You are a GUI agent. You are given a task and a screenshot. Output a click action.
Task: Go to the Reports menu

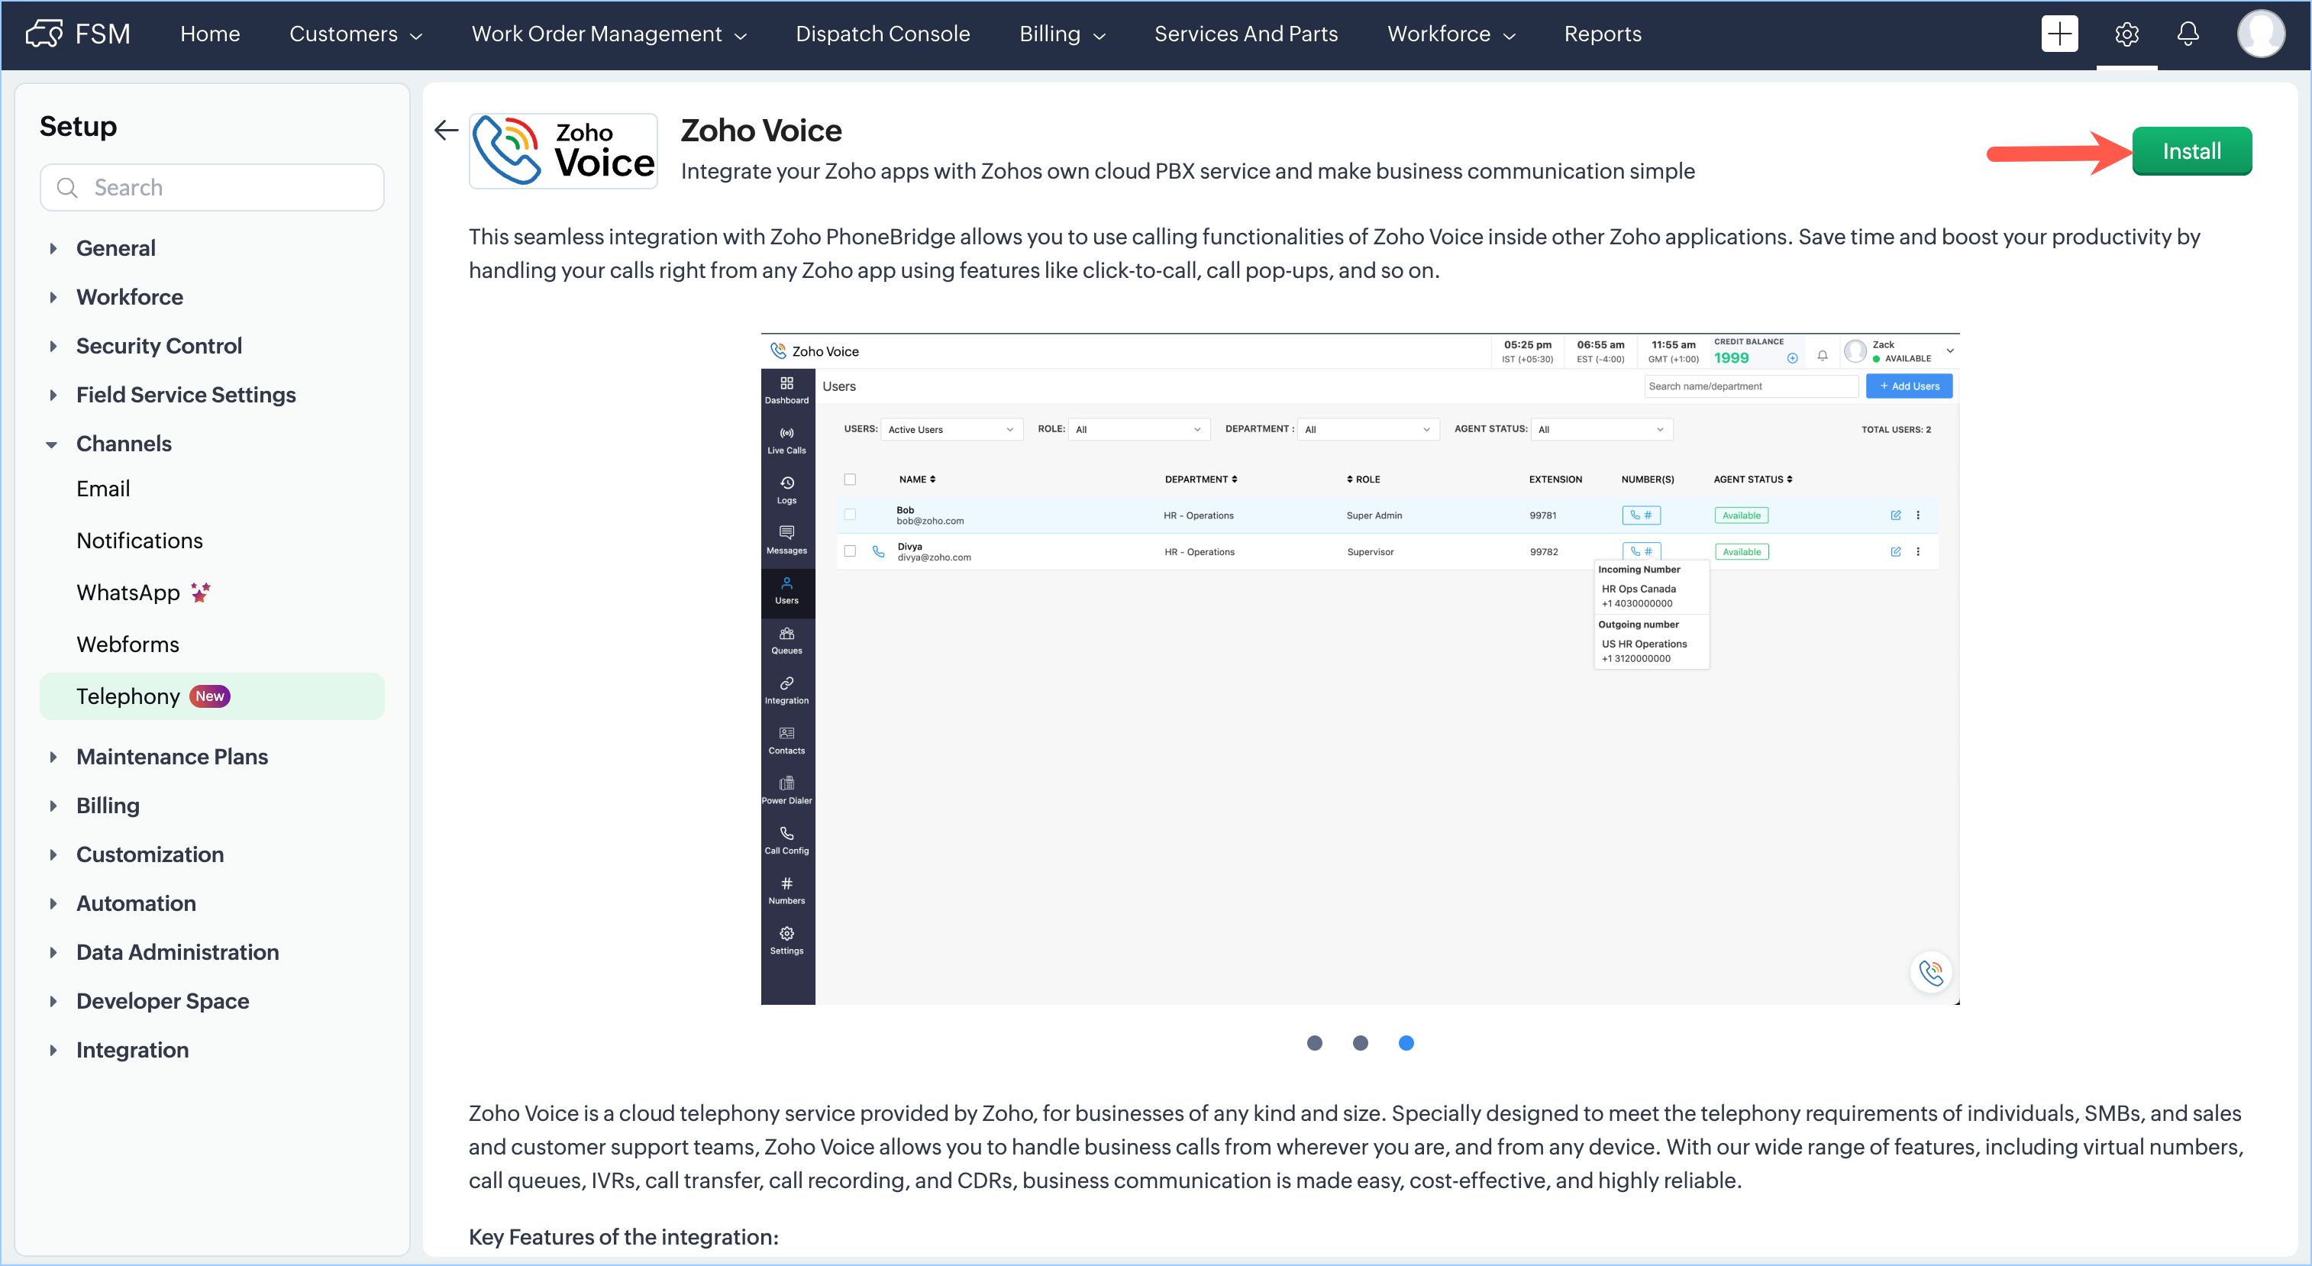(1602, 34)
